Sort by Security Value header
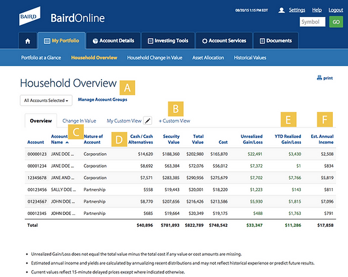Viewport: 348px width, 277px height. coord(171,139)
